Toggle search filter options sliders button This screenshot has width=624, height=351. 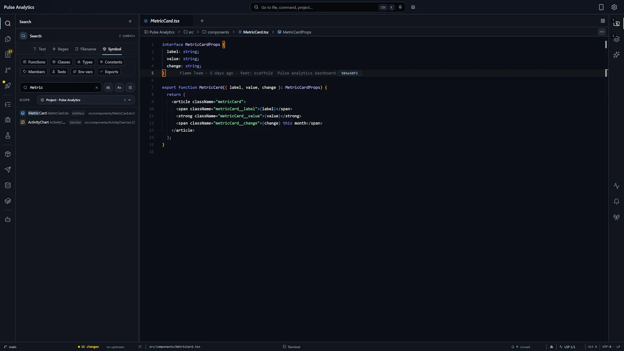click(x=130, y=87)
